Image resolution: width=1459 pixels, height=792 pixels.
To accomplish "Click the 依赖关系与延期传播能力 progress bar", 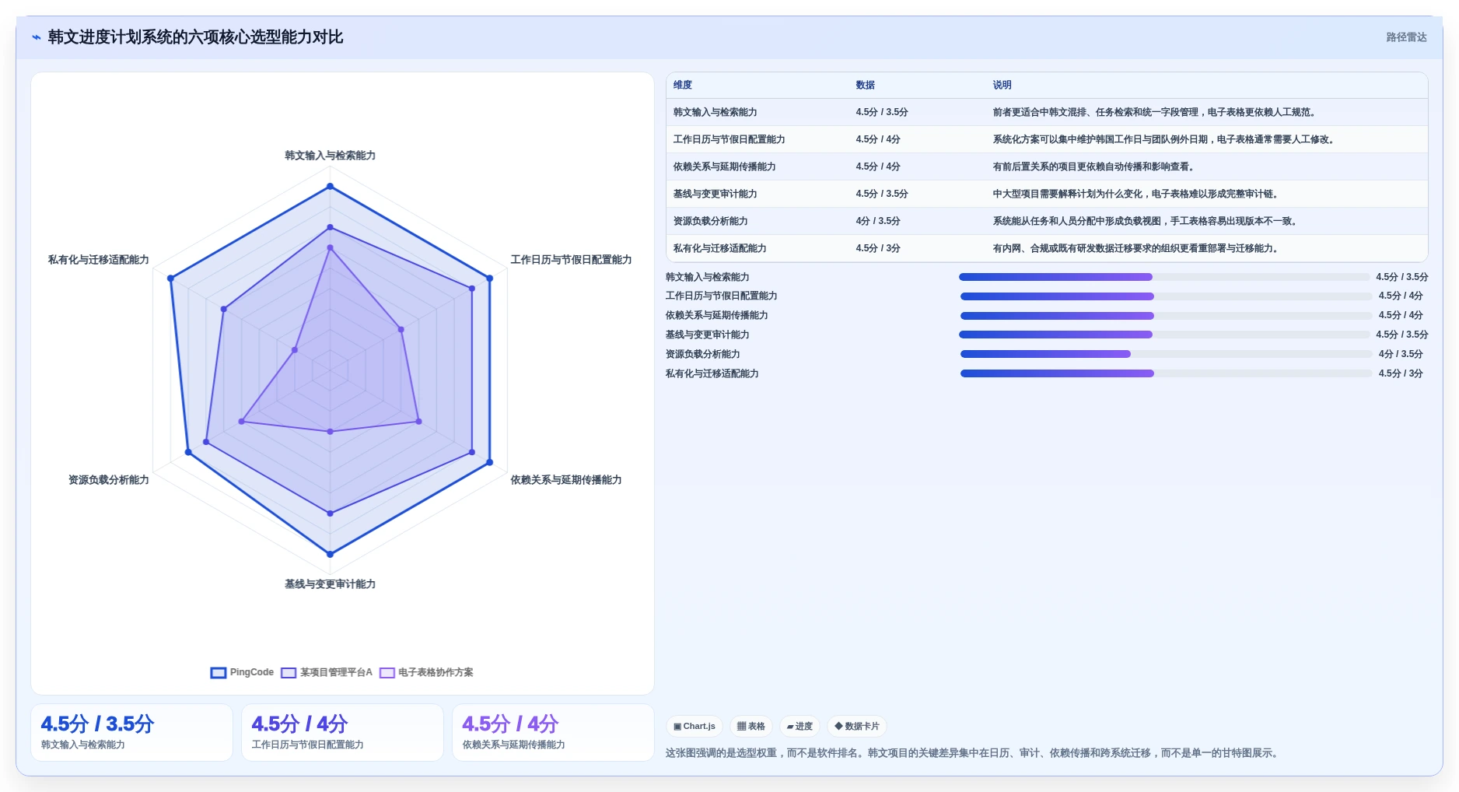I will [x=1166, y=316].
